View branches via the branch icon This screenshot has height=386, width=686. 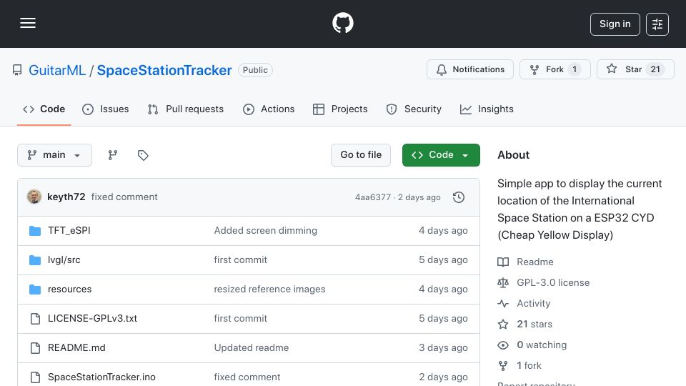[x=112, y=155]
